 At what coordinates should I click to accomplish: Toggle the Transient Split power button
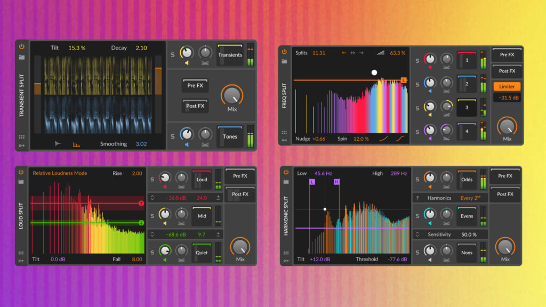coord(22,47)
